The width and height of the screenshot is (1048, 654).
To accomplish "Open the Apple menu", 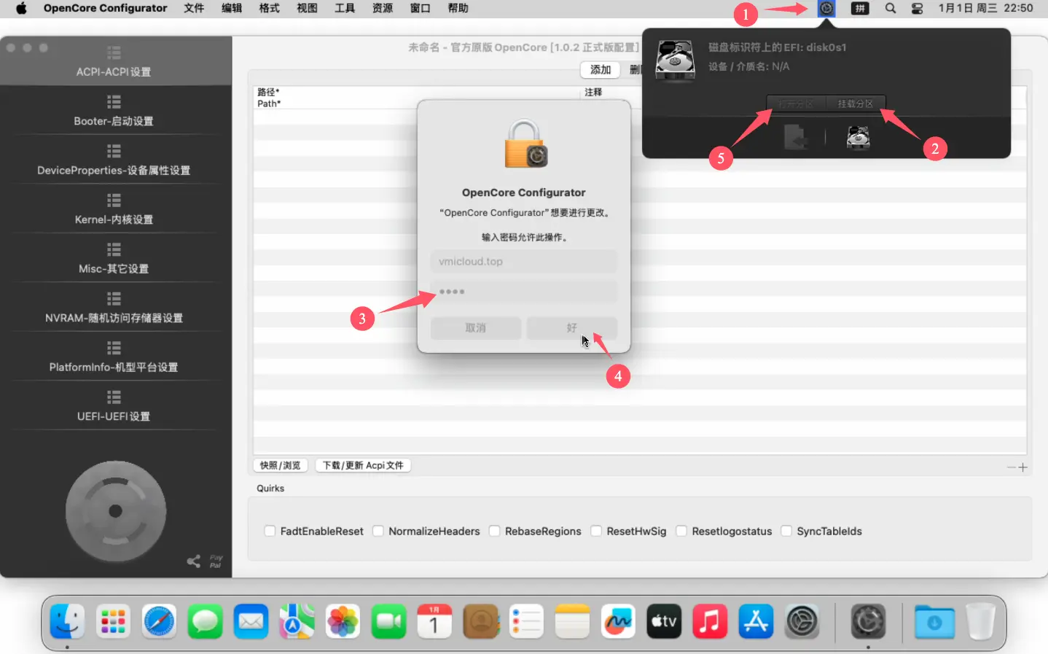I will [x=21, y=8].
